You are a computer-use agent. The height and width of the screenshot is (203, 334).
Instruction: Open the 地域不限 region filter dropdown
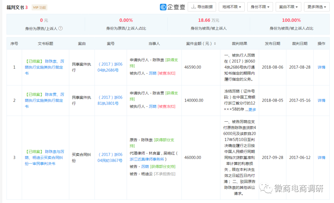(x=232, y=6)
